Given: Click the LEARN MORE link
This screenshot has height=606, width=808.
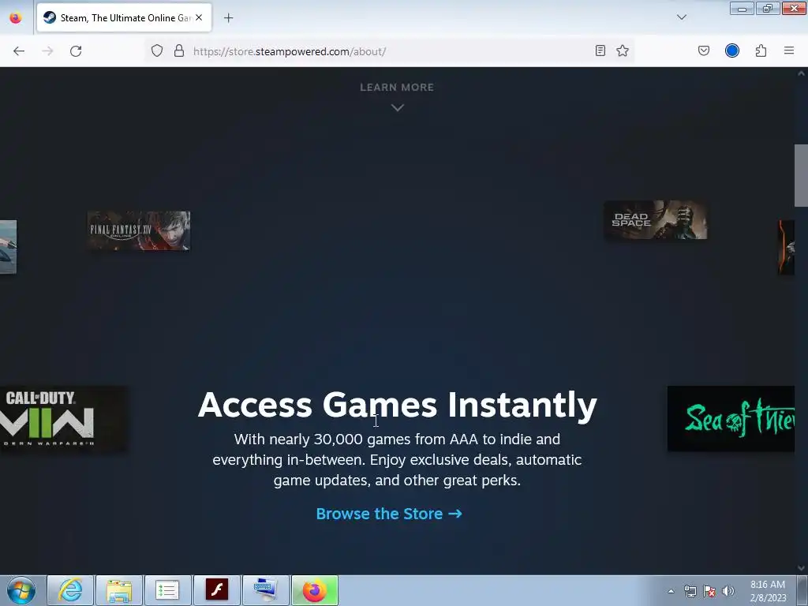Looking at the screenshot, I should tap(397, 87).
